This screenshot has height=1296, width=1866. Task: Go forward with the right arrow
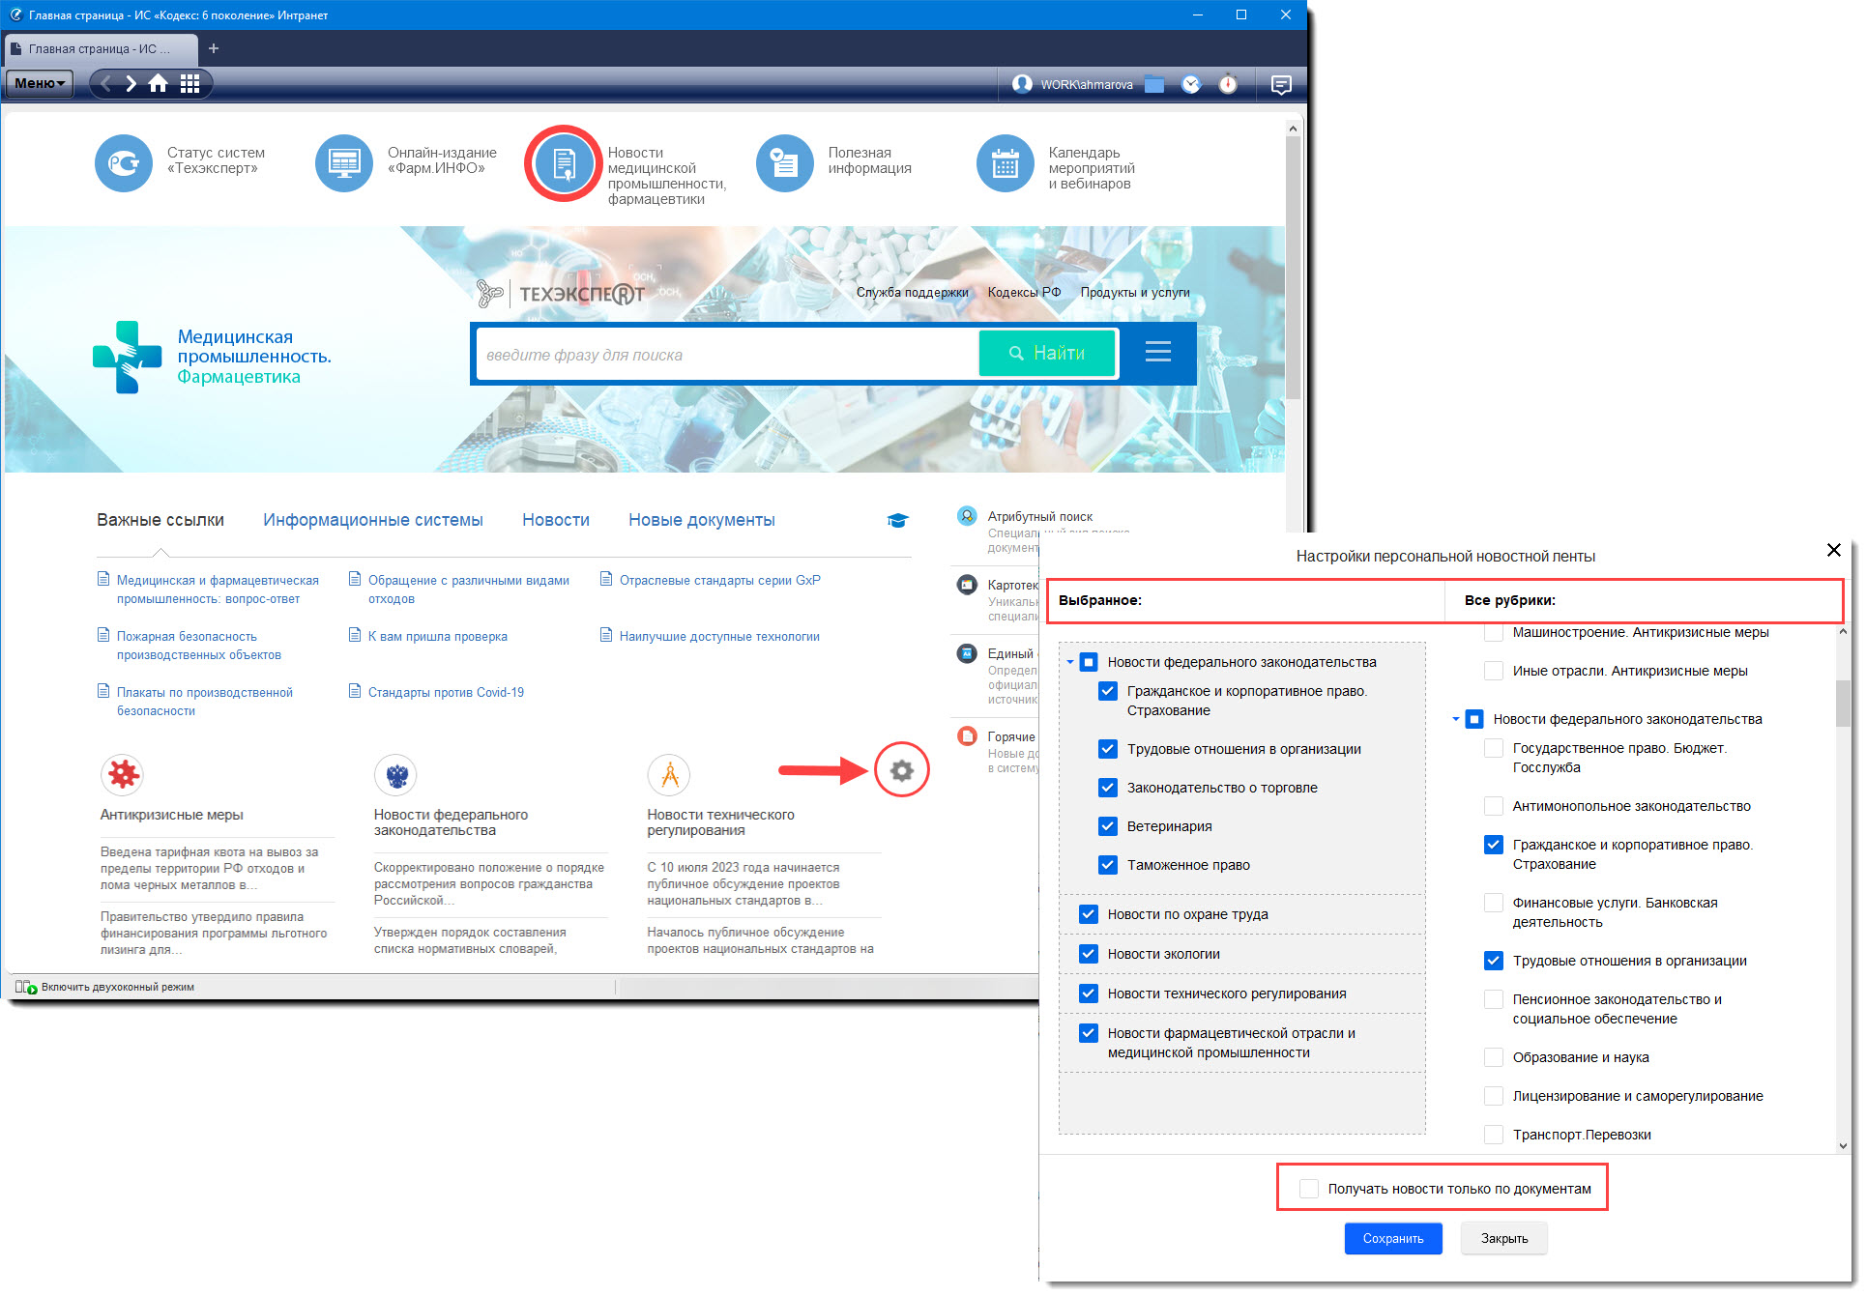[131, 84]
